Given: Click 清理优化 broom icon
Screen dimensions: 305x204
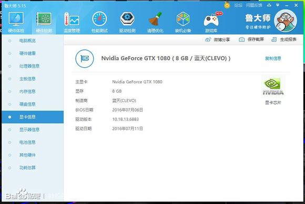Looking at the screenshot, I should click(155, 19).
